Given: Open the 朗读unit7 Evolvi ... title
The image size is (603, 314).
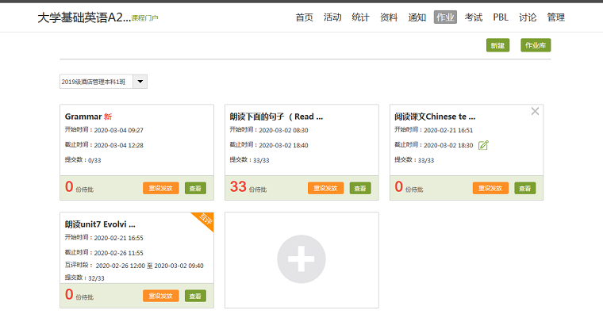Looking at the screenshot, I should 100,224.
